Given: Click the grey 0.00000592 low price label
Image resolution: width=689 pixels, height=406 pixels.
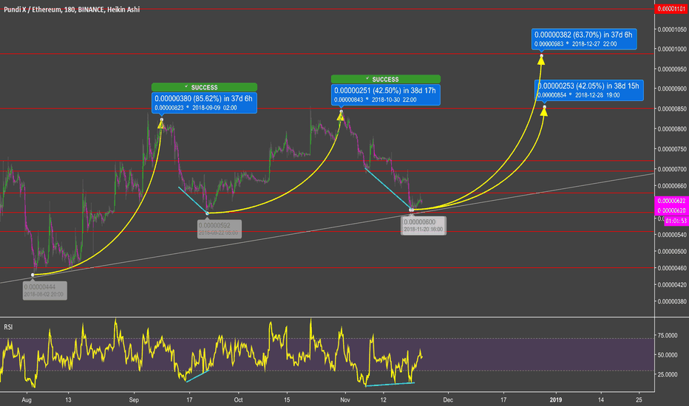Looking at the screenshot, I should click(x=220, y=229).
